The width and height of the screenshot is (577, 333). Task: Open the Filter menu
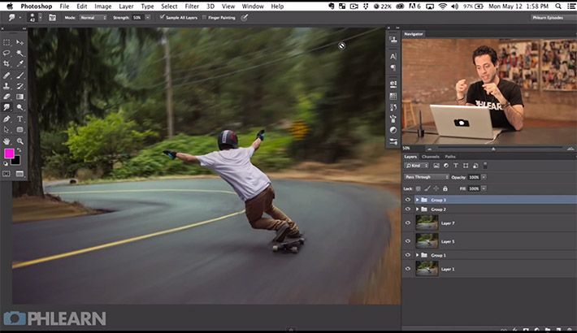coord(192,6)
